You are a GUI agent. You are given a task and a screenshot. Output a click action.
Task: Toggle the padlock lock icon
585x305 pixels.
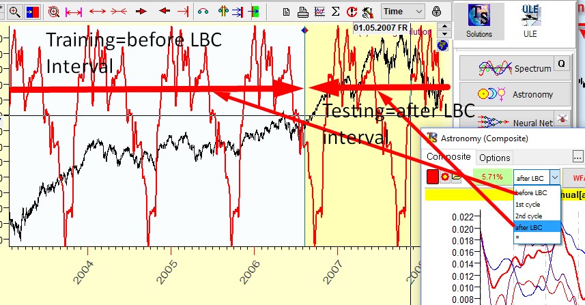click(x=436, y=11)
